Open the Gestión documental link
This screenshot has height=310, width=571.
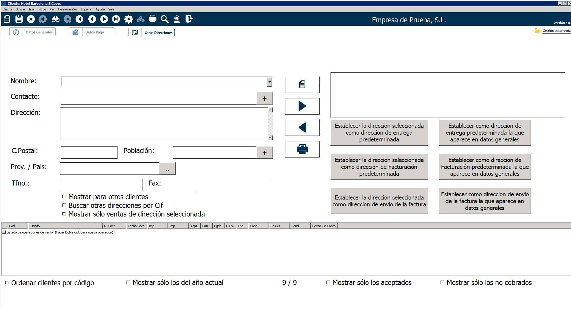tap(556, 31)
